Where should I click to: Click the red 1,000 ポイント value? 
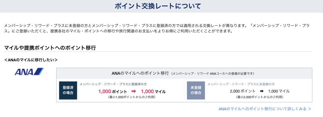[x=113, y=91]
